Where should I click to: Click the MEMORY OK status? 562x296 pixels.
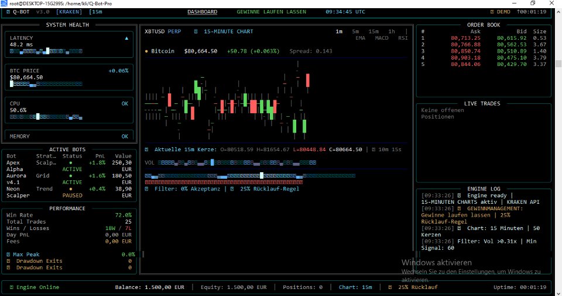point(125,137)
